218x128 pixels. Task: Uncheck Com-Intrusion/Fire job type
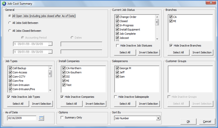(11, 89)
